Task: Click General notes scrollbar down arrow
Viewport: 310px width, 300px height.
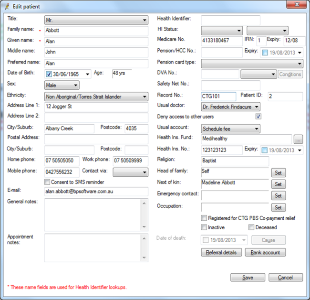Action: coord(144,227)
